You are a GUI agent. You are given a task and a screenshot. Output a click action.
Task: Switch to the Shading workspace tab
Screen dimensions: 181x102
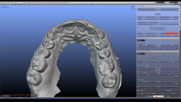[x=45, y=3]
